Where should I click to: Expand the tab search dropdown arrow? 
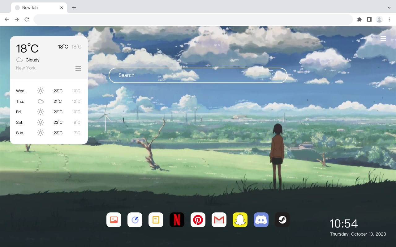click(x=389, y=7)
